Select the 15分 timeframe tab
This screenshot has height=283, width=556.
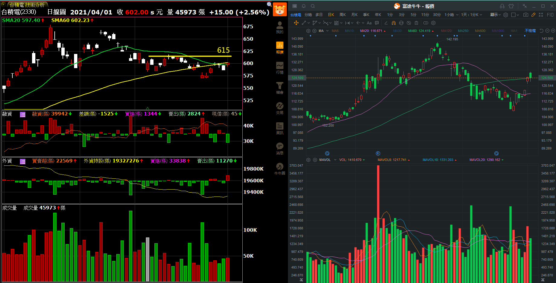pos(425,14)
